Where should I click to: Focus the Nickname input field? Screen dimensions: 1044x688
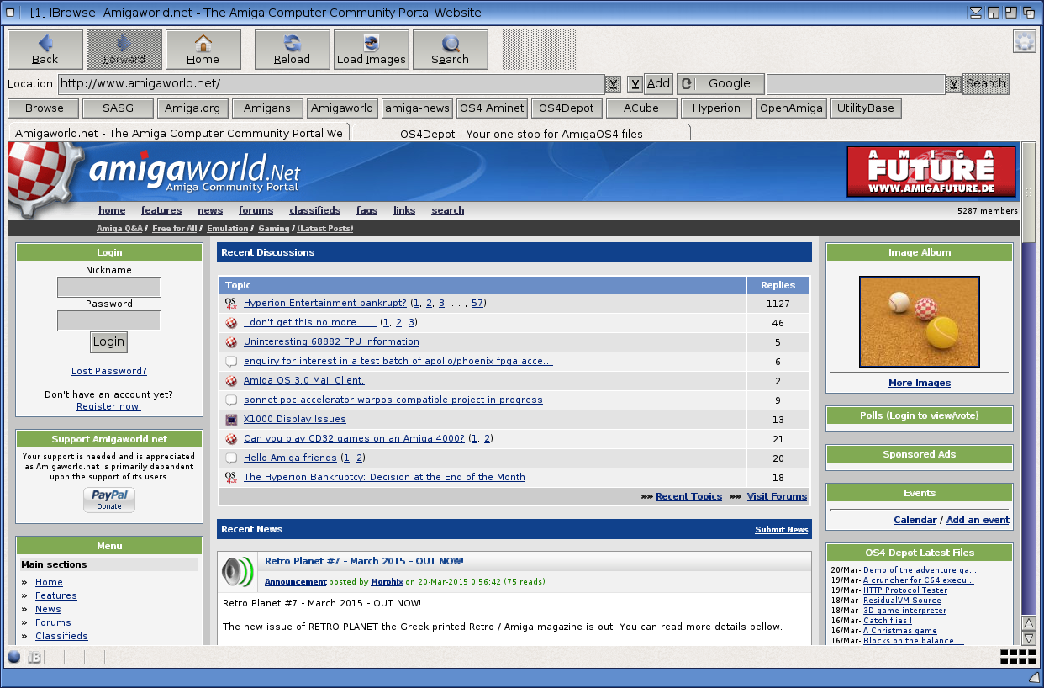(x=109, y=288)
